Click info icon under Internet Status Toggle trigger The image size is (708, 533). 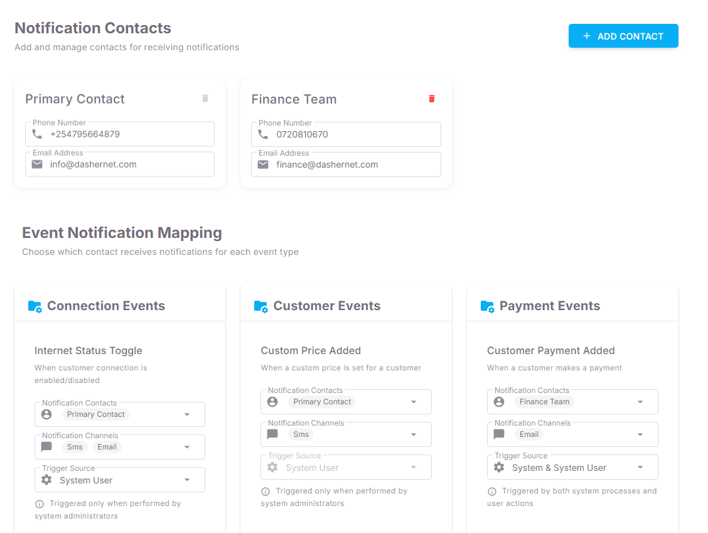[x=40, y=504]
